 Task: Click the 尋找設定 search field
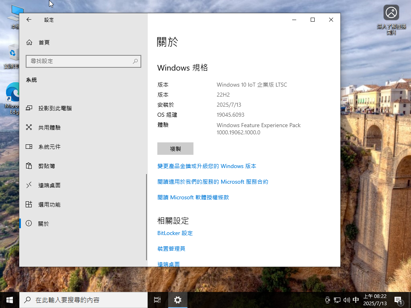(78, 61)
